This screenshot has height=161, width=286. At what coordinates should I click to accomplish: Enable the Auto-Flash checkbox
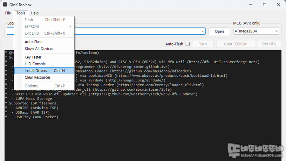187,44
